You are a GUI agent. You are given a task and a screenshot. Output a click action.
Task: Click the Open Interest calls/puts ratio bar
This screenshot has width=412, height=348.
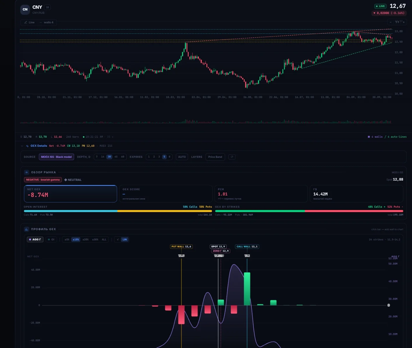tap(118, 211)
